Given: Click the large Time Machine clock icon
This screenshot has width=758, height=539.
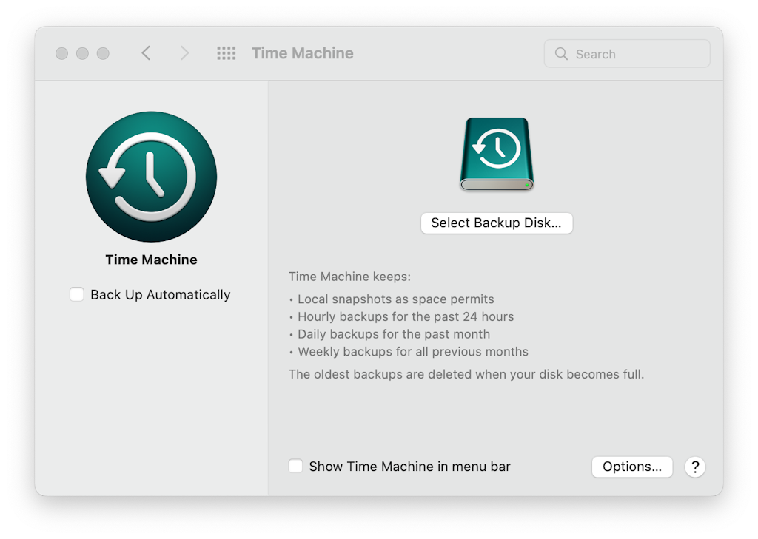Looking at the screenshot, I should 151,177.
